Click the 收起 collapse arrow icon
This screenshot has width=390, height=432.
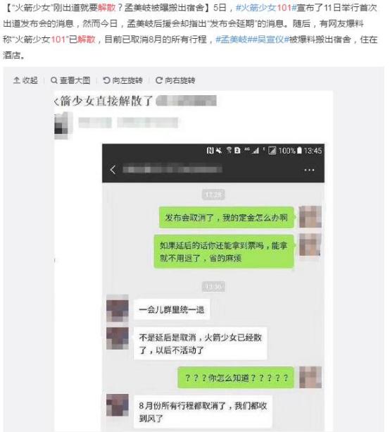click(x=16, y=80)
